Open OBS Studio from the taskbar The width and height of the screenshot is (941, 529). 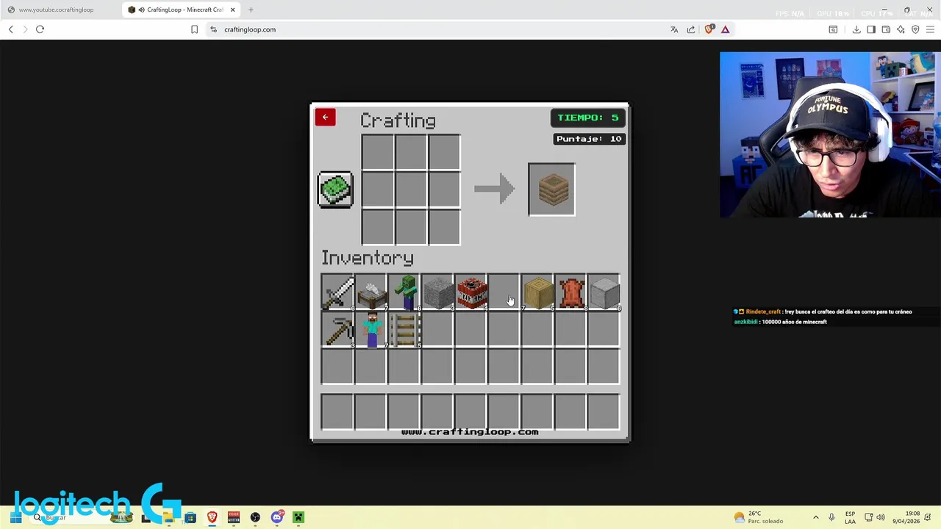pos(255,517)
